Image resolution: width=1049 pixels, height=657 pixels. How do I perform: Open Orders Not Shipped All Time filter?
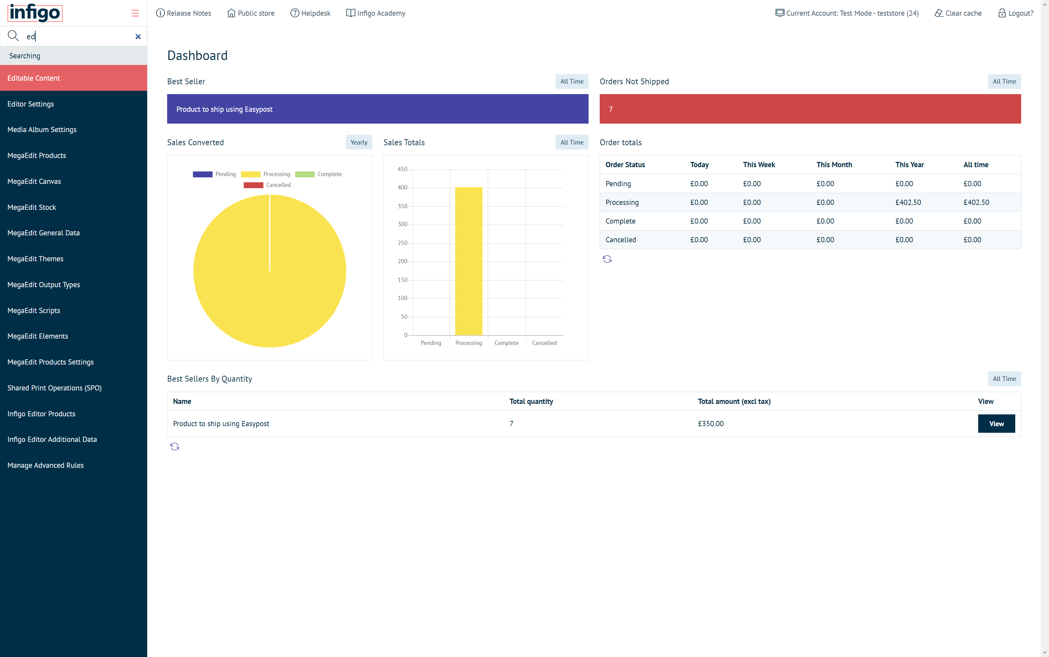coord(1004,81)
